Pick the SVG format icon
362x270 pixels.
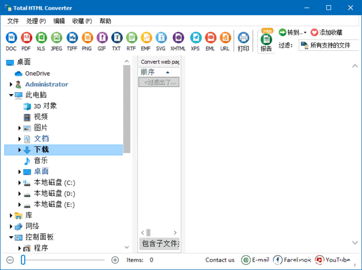click(x=161, y=41)
